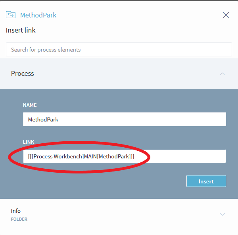The image size is (238, 235).
Task: Click the "Insert link" heading
Action: point(21,30)
